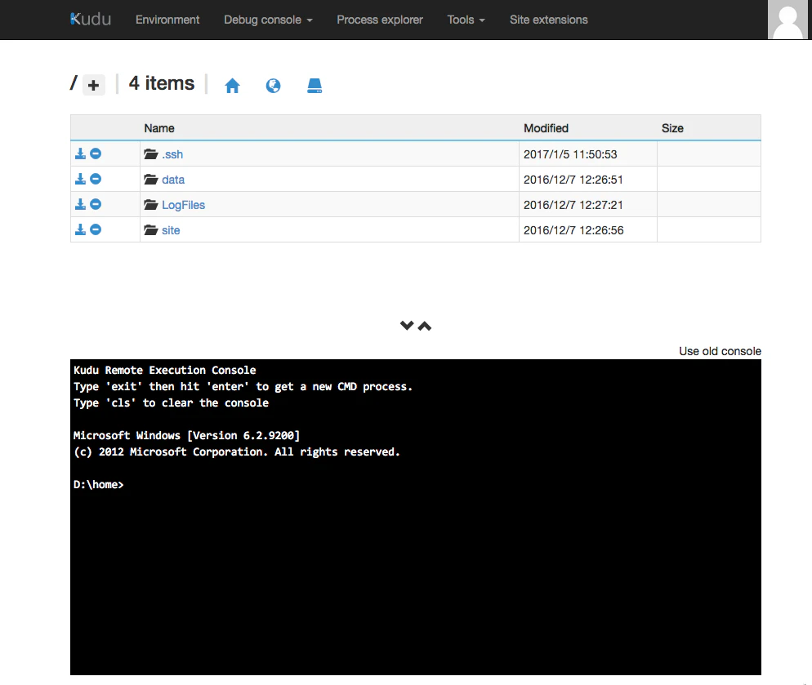Open Site extensions page
Viewport: 812px width, 685px height.
(x=548, y=20)
